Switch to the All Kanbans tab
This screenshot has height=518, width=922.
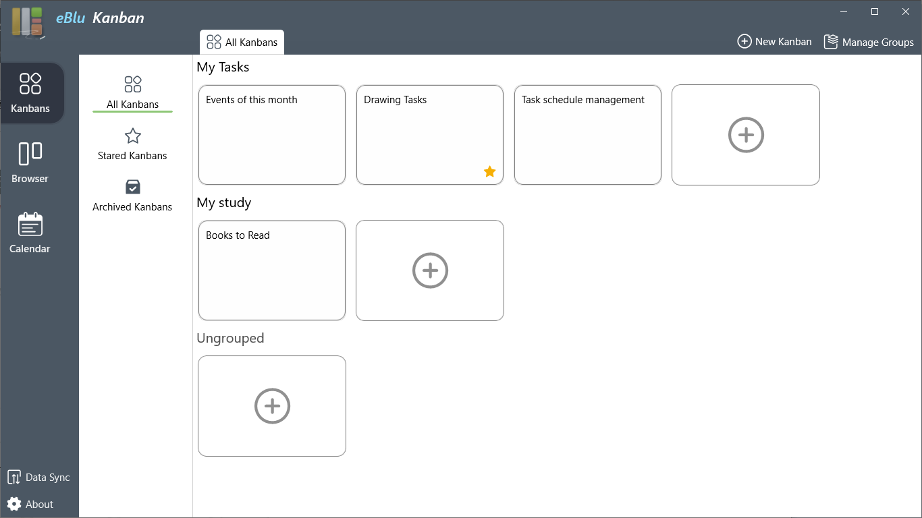point(242,42)
